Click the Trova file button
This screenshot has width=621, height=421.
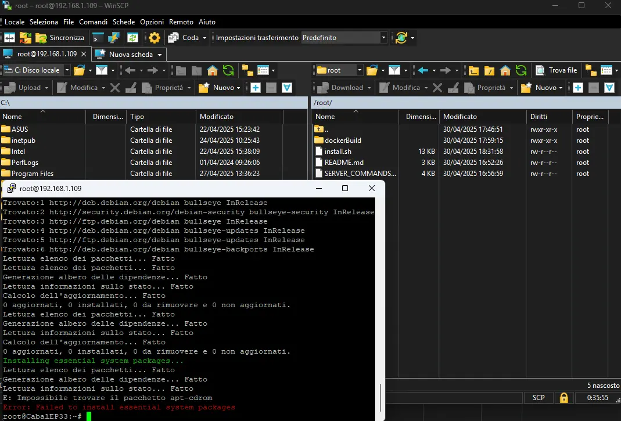[x=557, y=70]
